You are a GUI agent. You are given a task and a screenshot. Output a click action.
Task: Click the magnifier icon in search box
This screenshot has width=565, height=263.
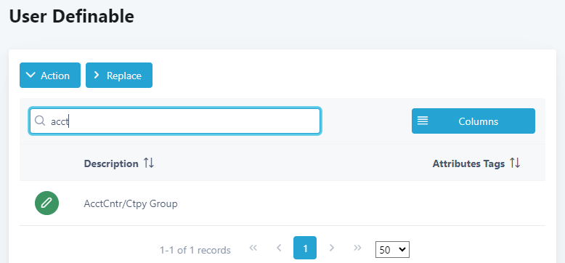pyautogui.click(x=40, y=121)
